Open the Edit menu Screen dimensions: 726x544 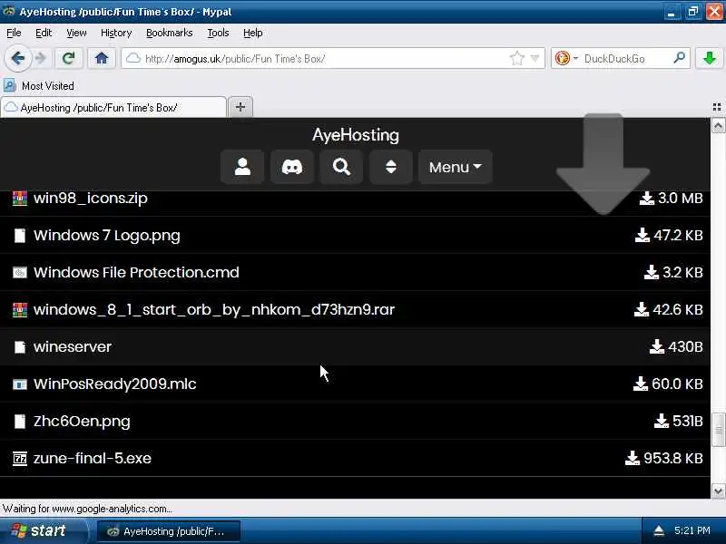coord(44,33)
